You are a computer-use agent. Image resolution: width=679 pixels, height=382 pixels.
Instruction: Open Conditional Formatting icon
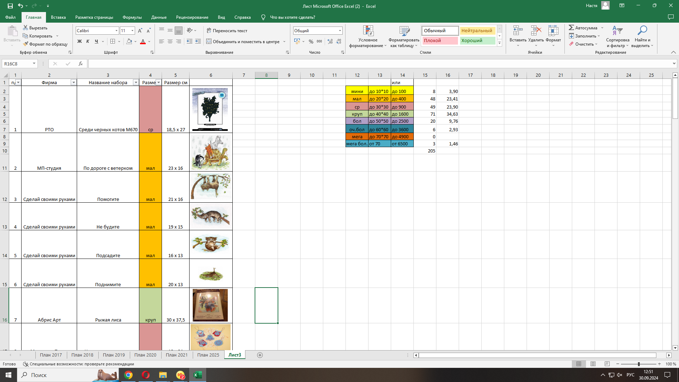pyautogui.click(x=368, y=31)
